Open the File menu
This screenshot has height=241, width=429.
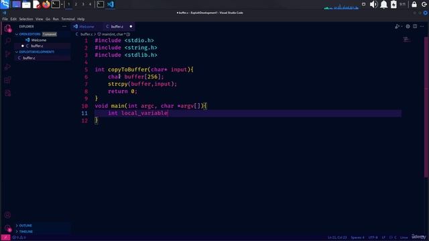[5, 19]
